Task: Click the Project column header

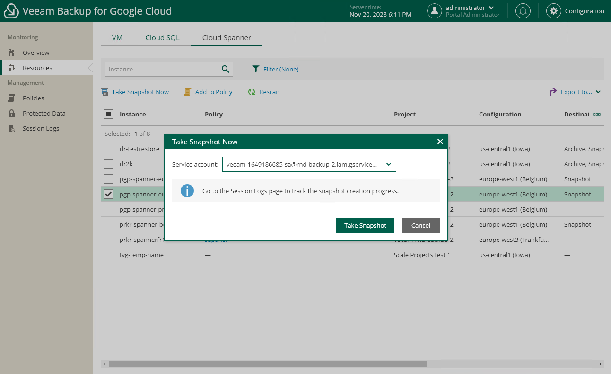Action: 405,114
